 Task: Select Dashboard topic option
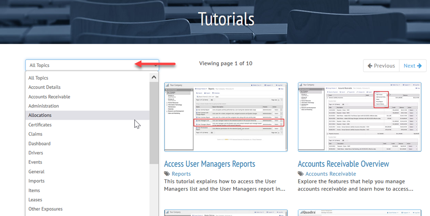39,144
